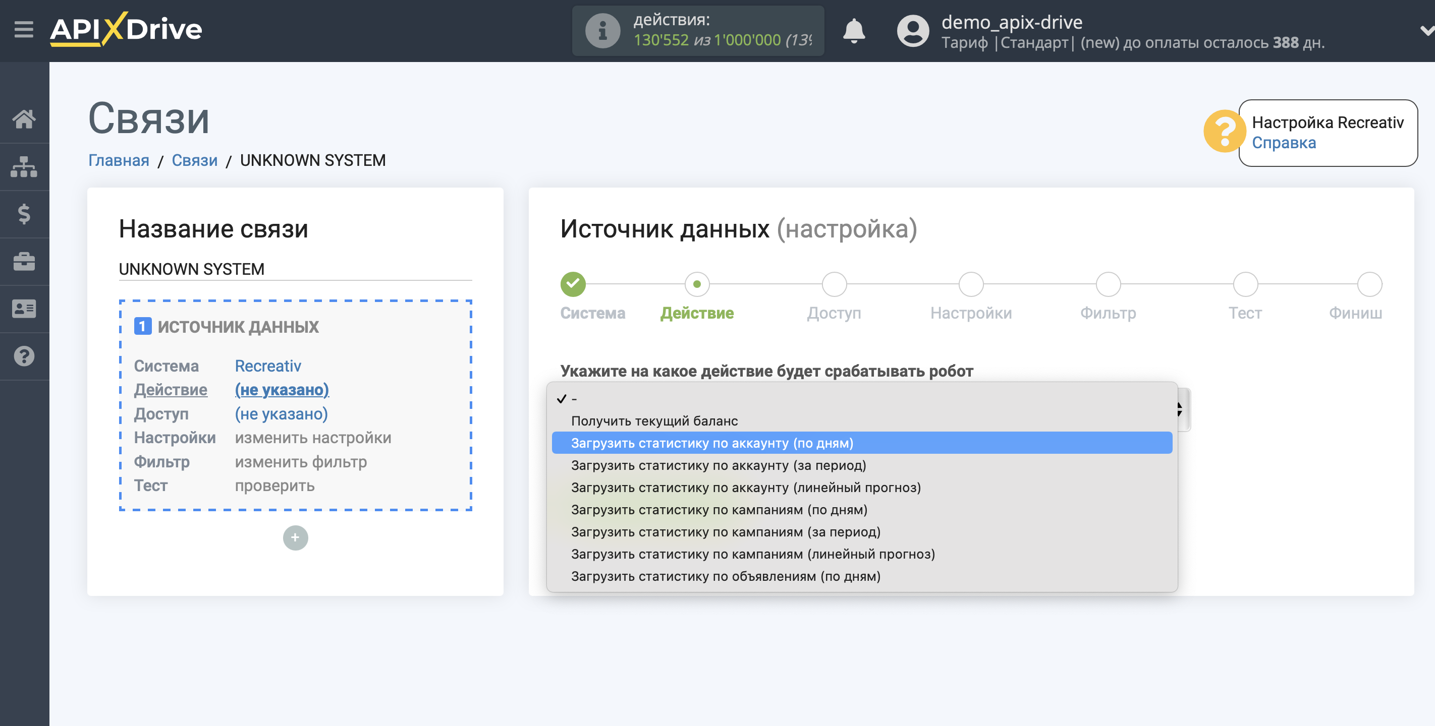Click the user avatar icon
Image resolution: width=1435 pixels, height=726 pixels.
[912, 31]
